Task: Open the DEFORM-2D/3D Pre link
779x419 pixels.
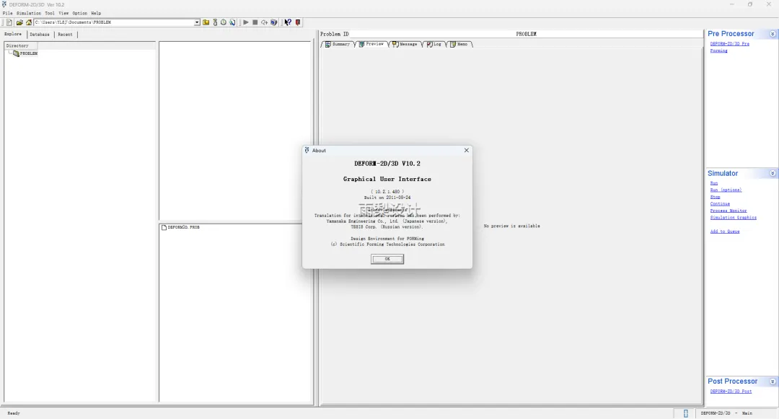Action: pyautogui.click(x=729, y=44)
